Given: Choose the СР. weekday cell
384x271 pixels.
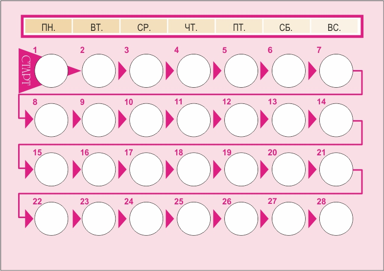Looking at the screenshot, I should (x=144, y=26).
